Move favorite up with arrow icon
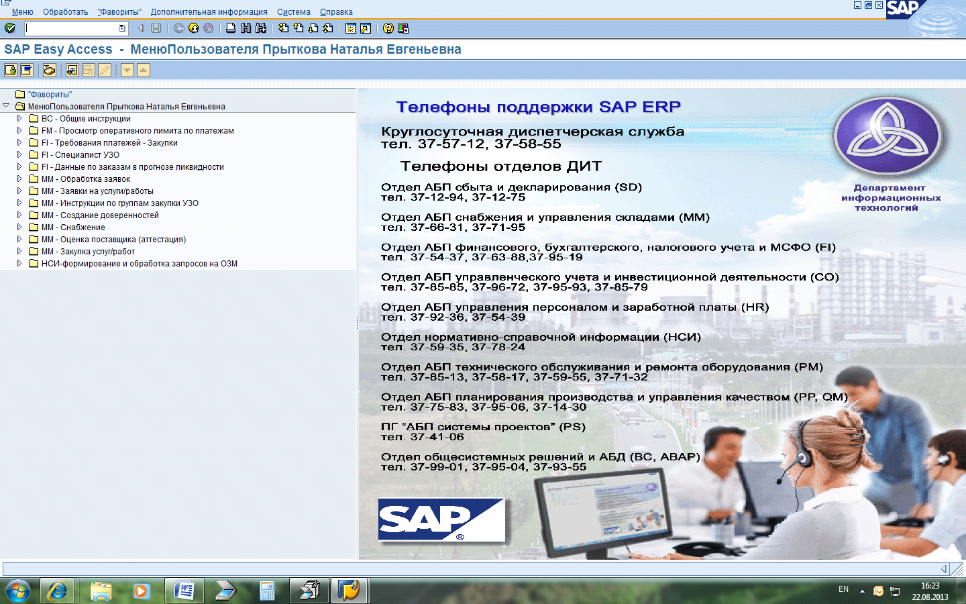This screenshot has width=966, height=604. coord(144,70)
